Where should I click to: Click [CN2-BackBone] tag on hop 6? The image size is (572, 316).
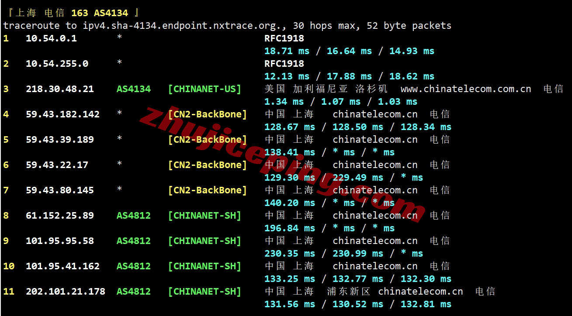[x=208, y=165]
